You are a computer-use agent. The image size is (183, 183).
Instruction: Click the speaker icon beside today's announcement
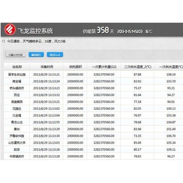[4, 41]
